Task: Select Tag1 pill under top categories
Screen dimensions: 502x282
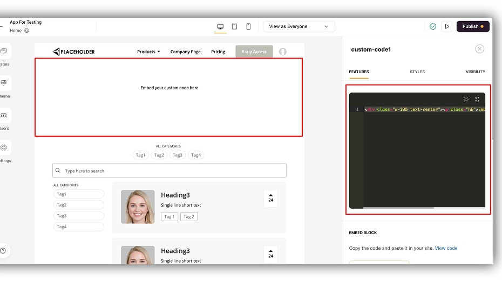Action: coord(140,155)
